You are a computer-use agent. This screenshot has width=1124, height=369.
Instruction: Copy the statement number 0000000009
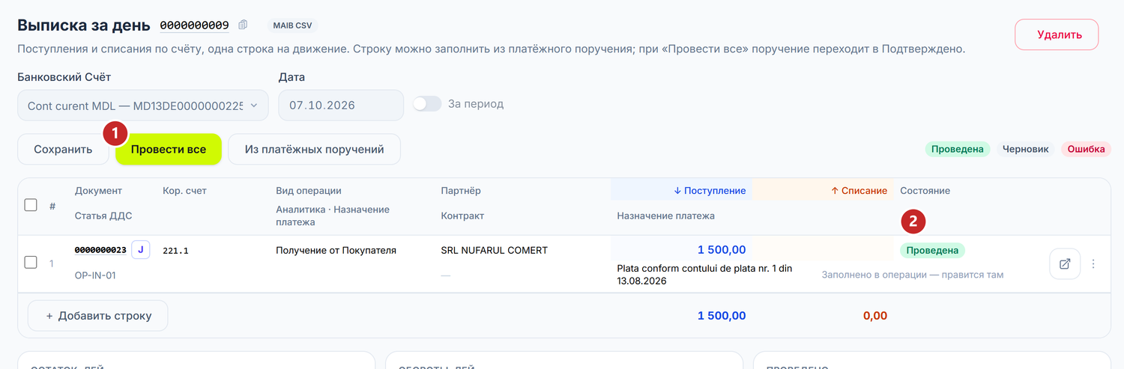pyautogui.click(x=243, y=25)
